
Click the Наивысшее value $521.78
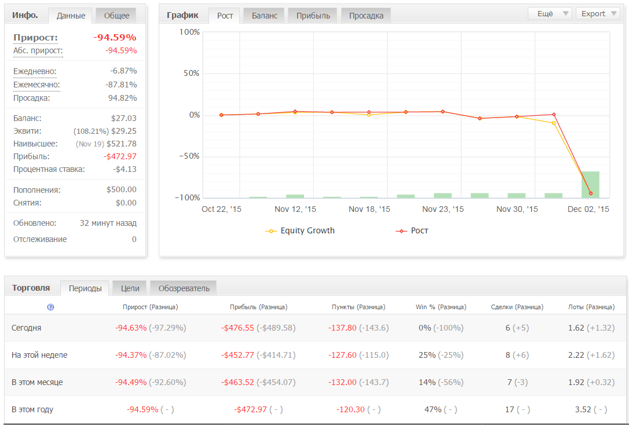click(x=122, y=144)
